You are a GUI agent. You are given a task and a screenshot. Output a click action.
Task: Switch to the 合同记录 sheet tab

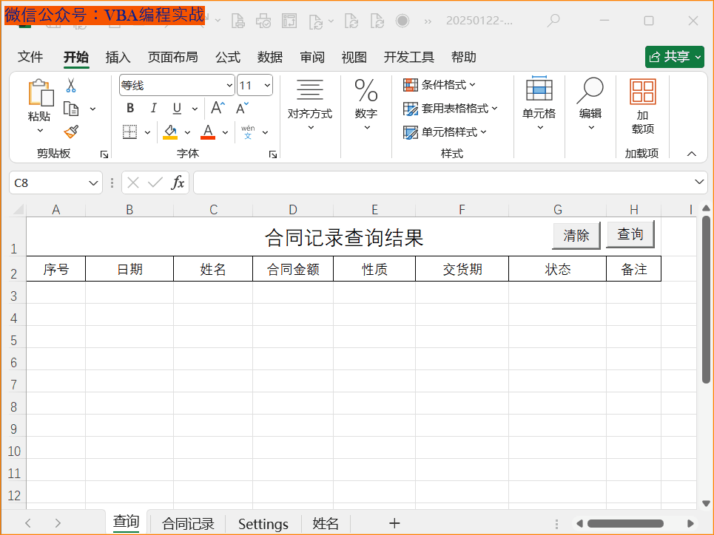188,524
